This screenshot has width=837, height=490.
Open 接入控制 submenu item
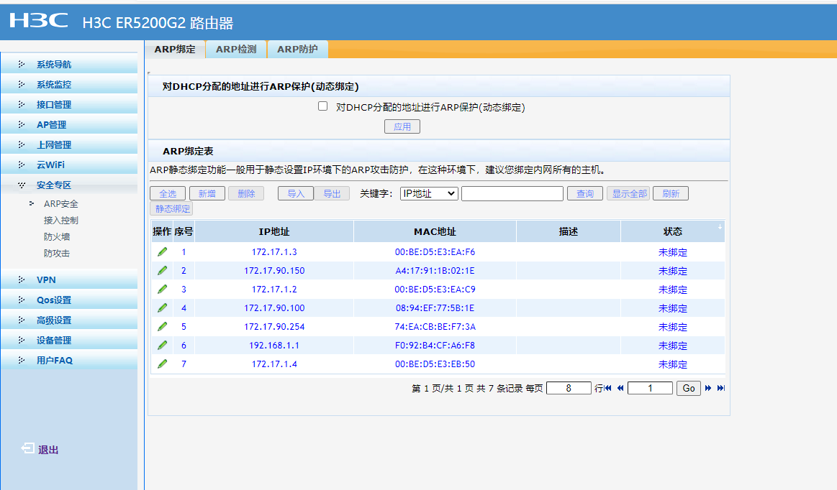61,220
